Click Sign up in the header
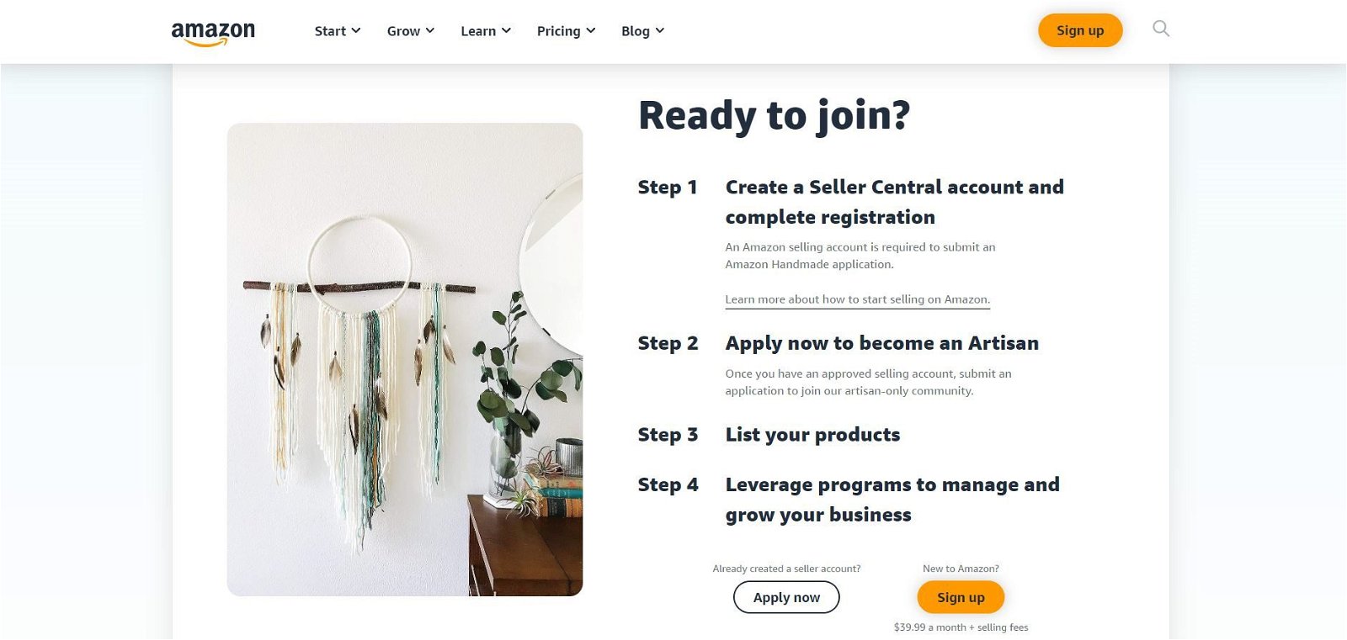The image size is (1347, 640). tap(1080, 30)
